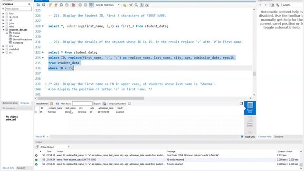Viewport: 304px width, 171px height.
Task: Collapse the student_details schema
Action: (x=3, y=30)
